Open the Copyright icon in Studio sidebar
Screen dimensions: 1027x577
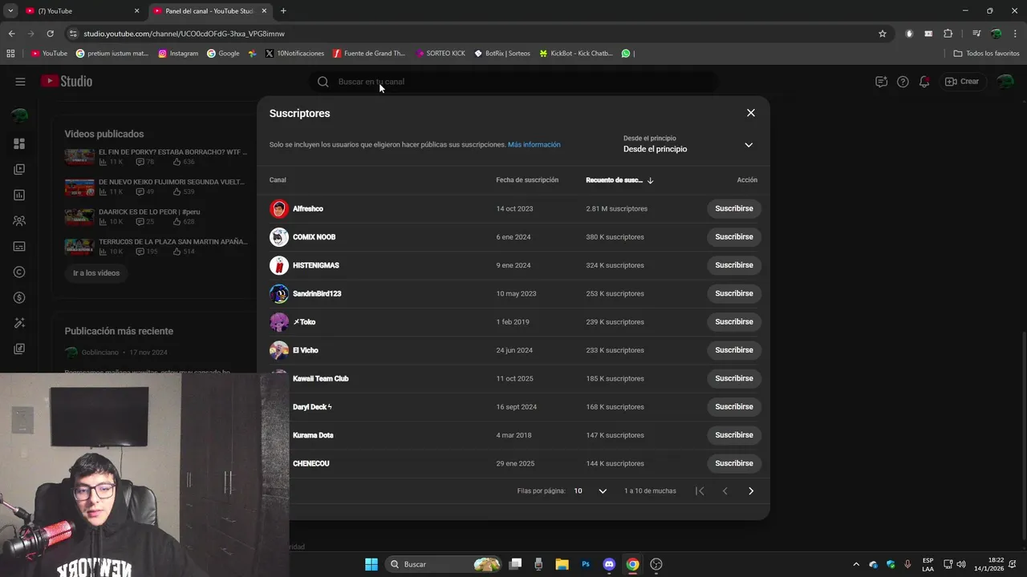pyautogui.click(x=19, y=272)
